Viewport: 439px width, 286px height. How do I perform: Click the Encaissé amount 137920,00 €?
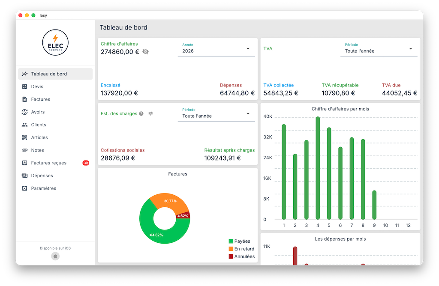click(x=119, y=93)
